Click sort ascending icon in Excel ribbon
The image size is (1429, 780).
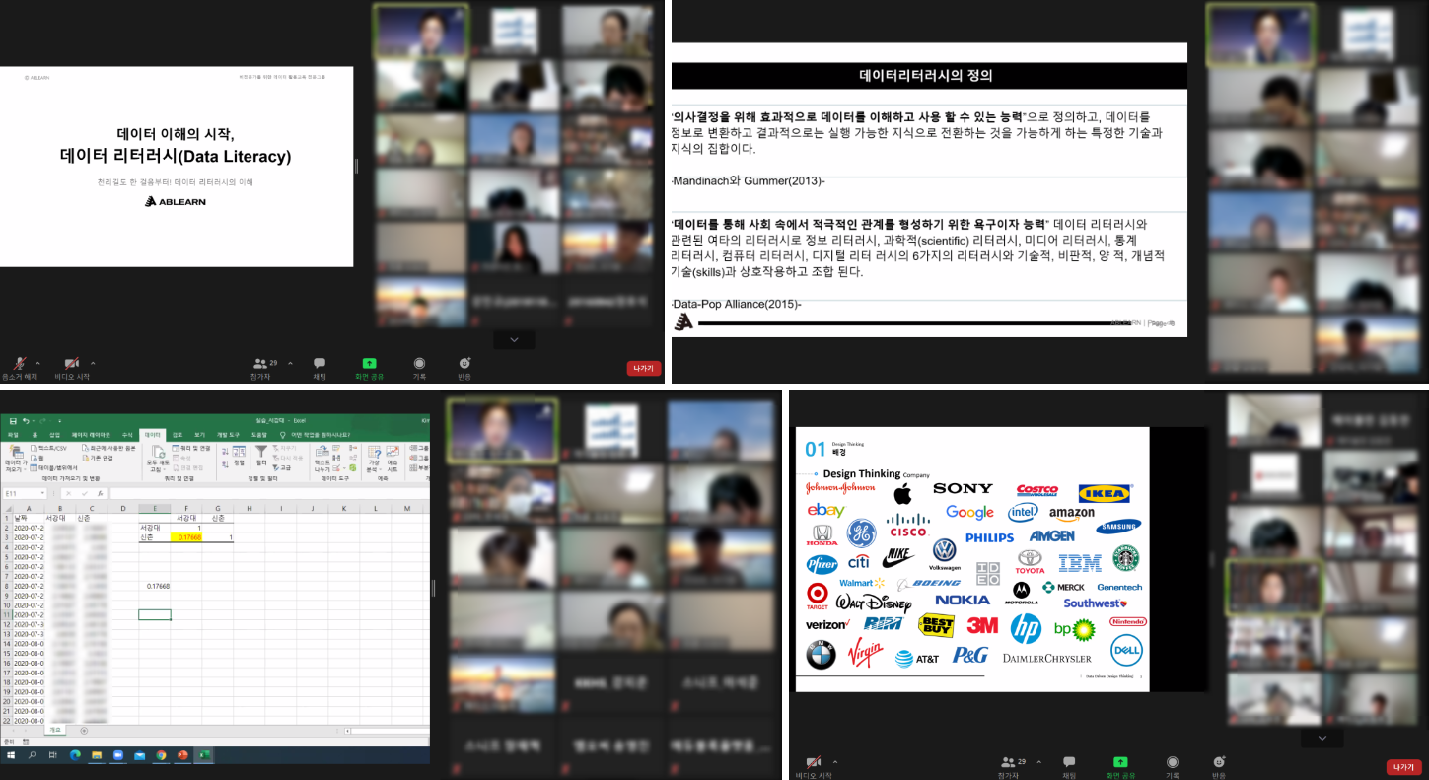point(225,451)
